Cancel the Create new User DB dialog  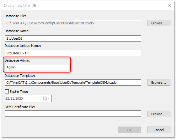click(159, 130)
